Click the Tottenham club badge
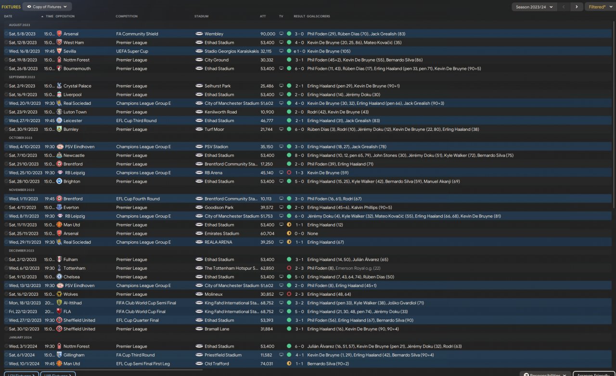The height and width of the screenshot is (376, 616). pyautogui.click(x=59, y=268)
